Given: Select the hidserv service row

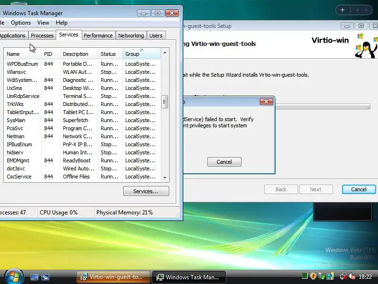Looking at the screenshot, I should point(82,152).
